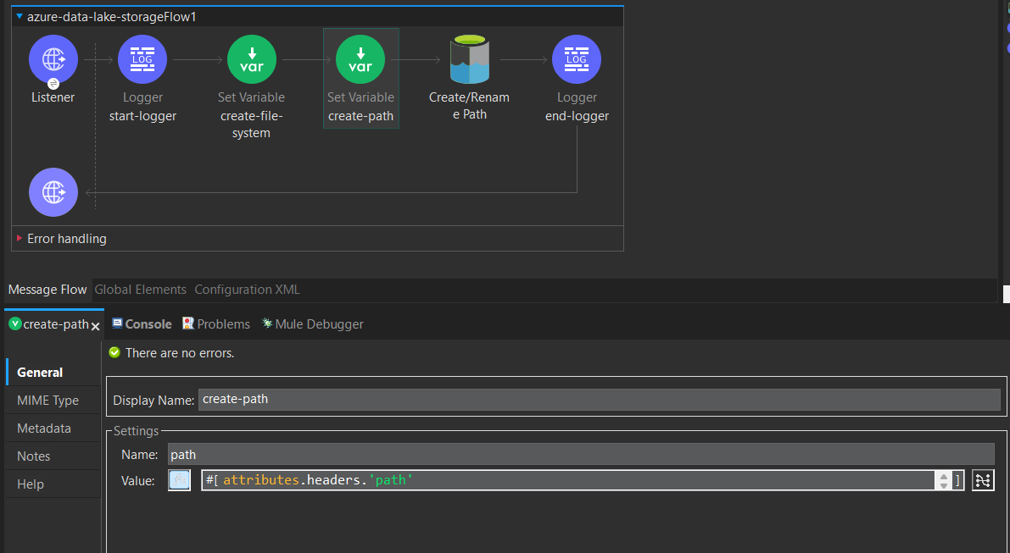Viewport: 1010px width, 553px height.
Task: Click the Problems view icon
Action: (x=188, y=324)
